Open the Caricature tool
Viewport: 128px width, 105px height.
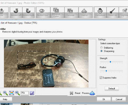pos(100,12)
